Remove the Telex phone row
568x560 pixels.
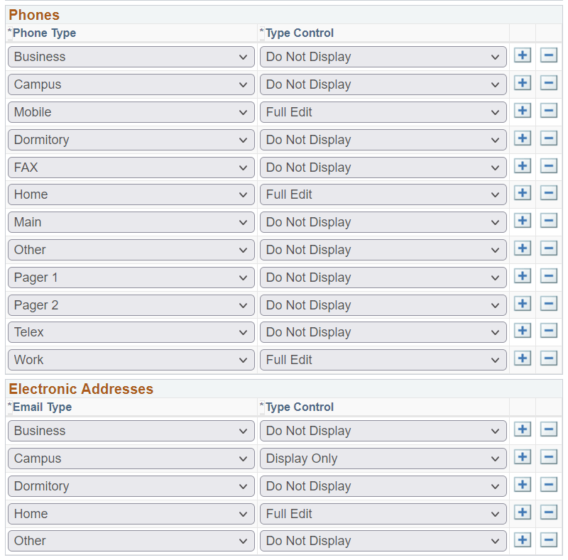[548, 331]
